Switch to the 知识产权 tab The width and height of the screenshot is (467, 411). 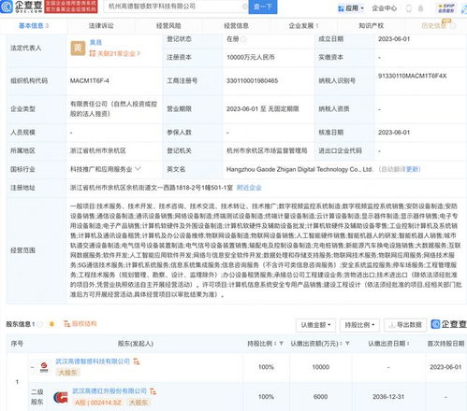(x=372, y=26)
